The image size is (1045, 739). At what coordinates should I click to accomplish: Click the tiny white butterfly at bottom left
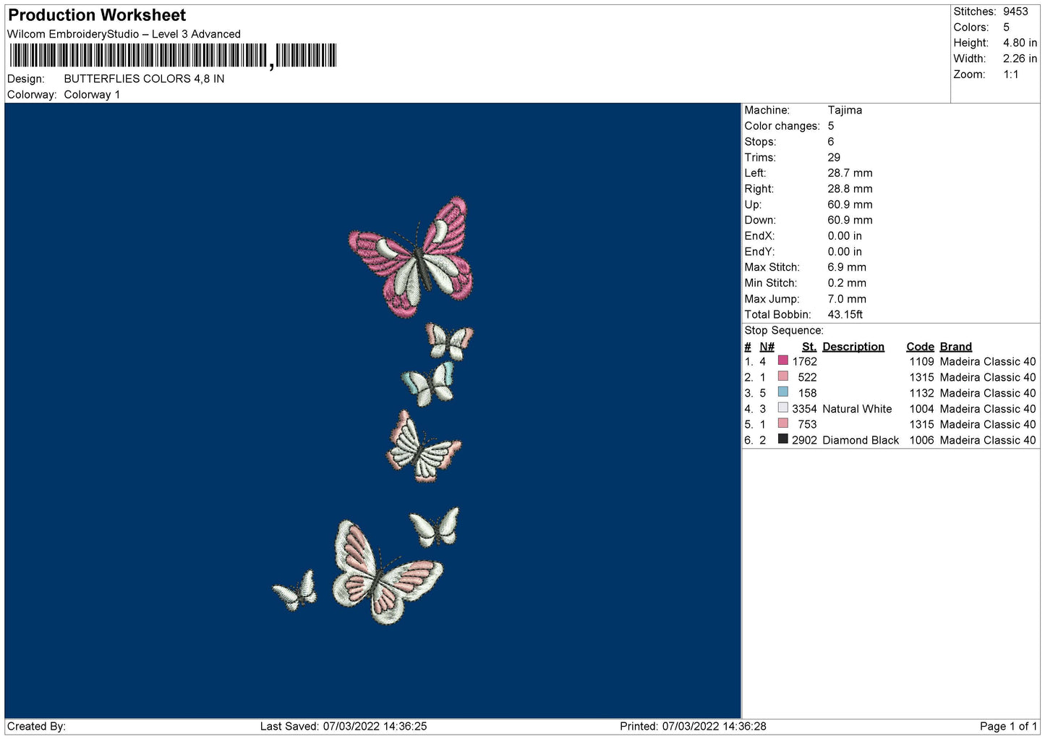(x=296, y=591)
